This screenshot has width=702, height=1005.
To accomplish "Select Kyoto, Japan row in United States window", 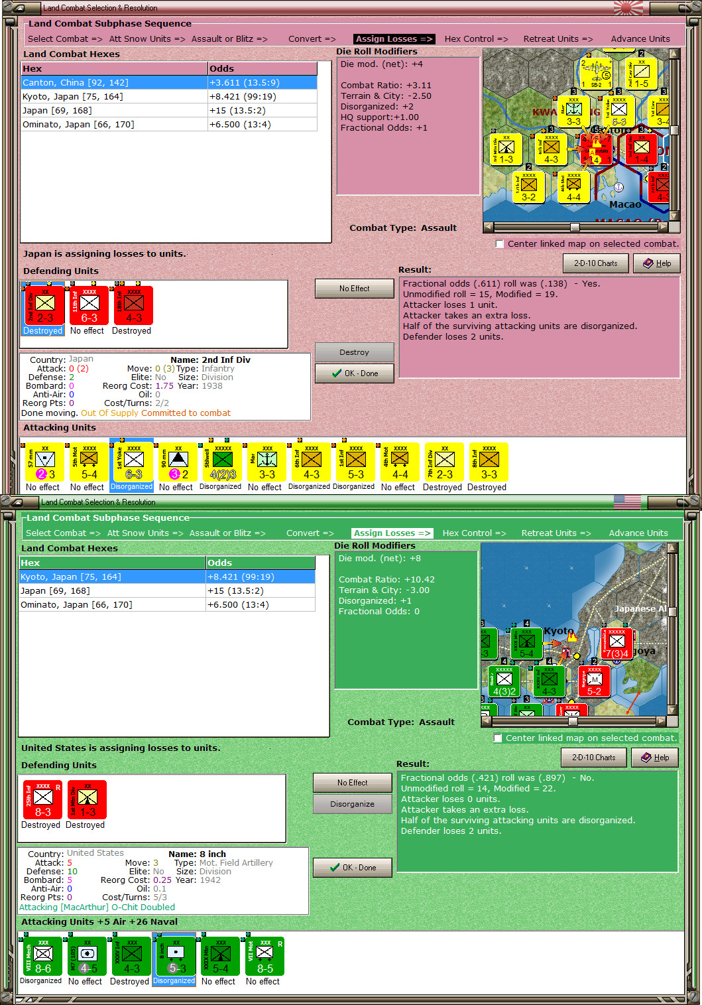I will 167,577.
